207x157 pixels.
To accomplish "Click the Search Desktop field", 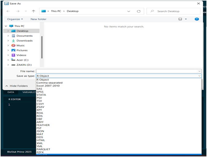I will [x=173, y=11].
